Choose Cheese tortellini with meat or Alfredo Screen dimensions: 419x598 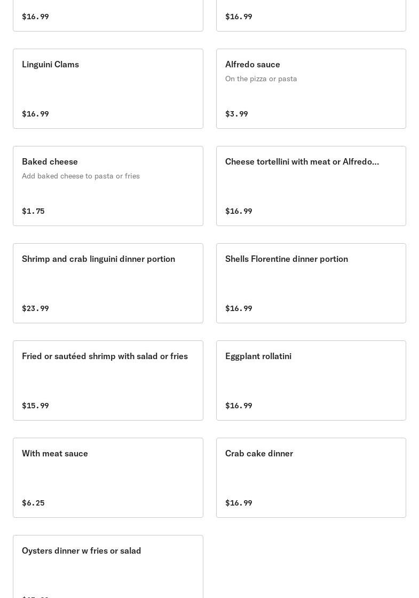coord(311,186)
